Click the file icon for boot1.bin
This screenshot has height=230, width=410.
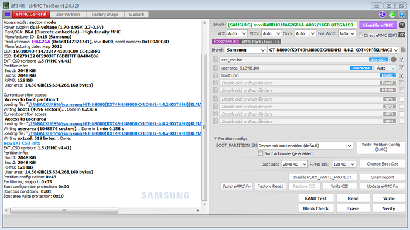[x=215, y=75]
